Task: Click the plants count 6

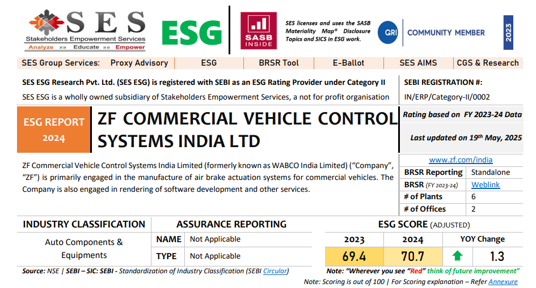Action: click(x=474, y=197)
